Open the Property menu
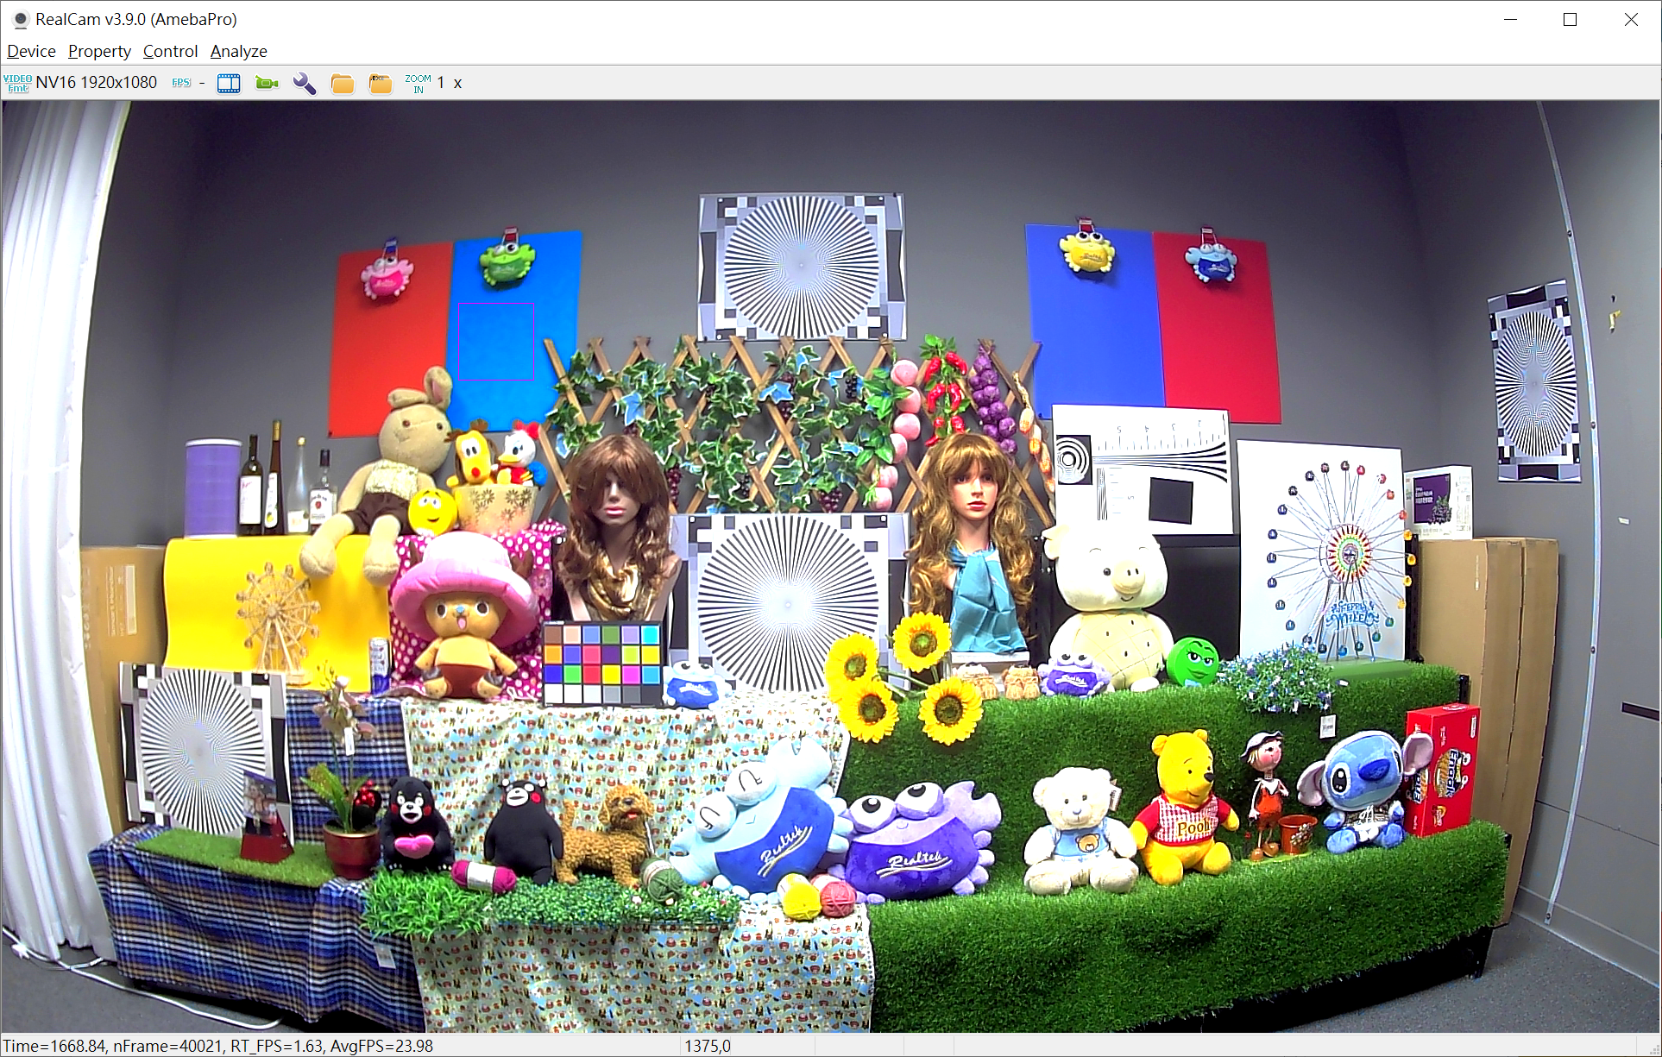This screenshot has height=1057, width=1662. point(99,51)
